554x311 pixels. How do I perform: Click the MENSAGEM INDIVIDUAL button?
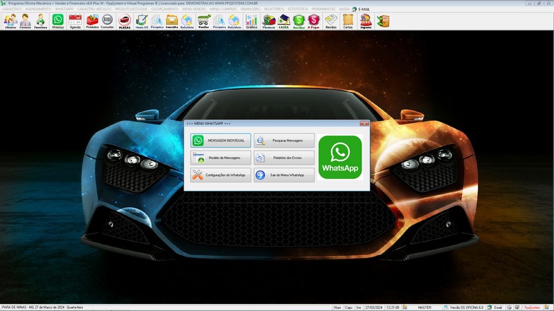click(220, 140)
